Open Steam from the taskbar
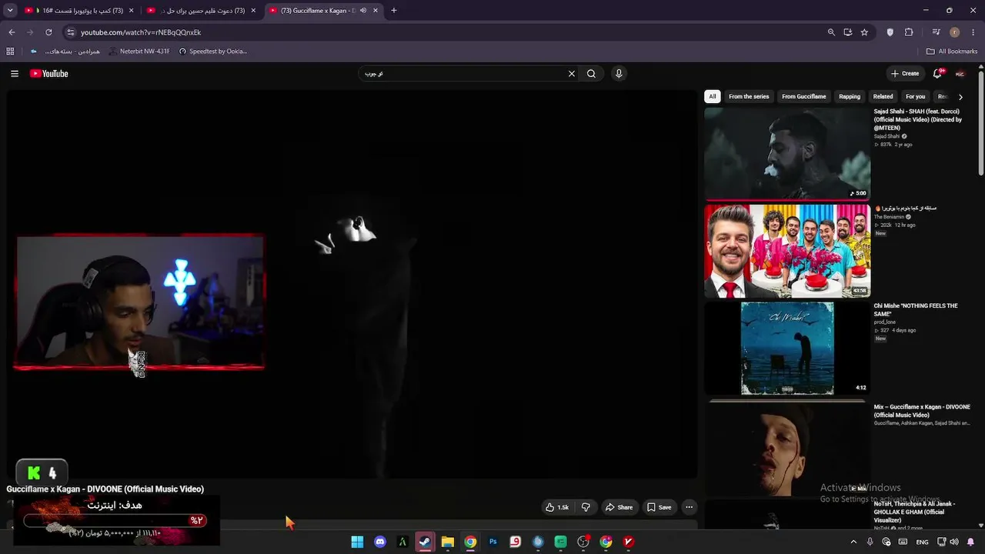This screenshot has width=985, height=554. coord(425,542)
